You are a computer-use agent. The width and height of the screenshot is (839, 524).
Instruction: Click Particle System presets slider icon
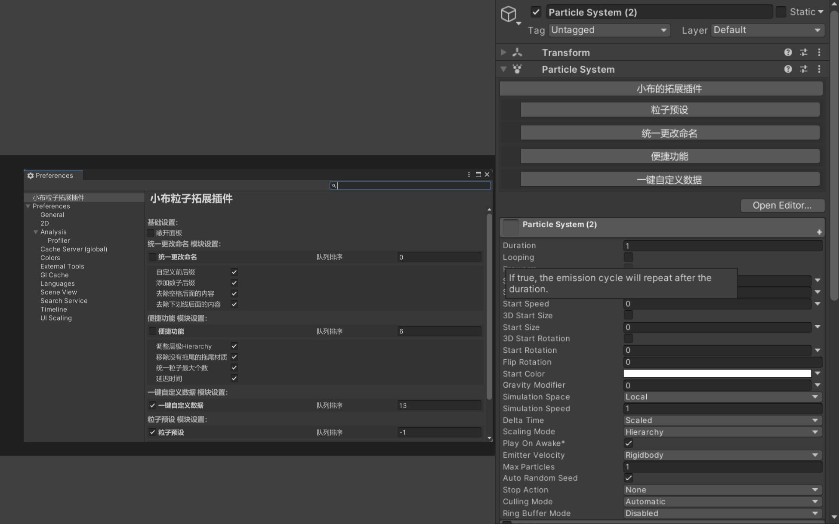(x=803, y=69)
